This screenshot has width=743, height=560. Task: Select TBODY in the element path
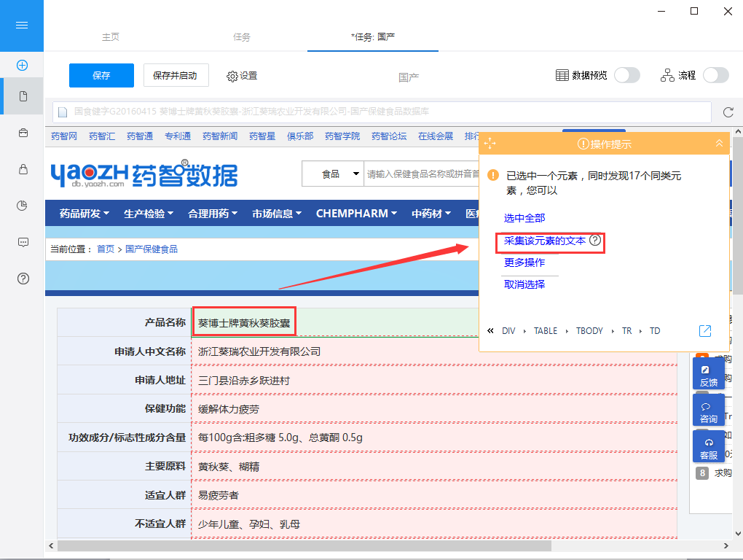(x=589, y=331)
